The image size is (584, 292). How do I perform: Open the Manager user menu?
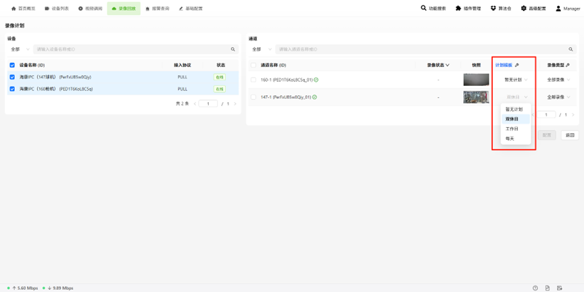tap(568, 8)
